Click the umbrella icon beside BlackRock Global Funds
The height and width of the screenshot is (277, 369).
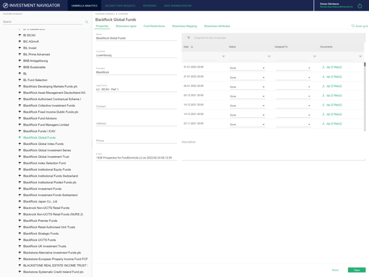point(20,137)
